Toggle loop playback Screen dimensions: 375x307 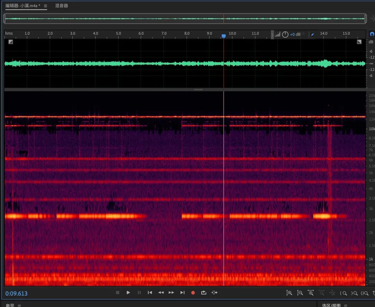pos(203,292)
